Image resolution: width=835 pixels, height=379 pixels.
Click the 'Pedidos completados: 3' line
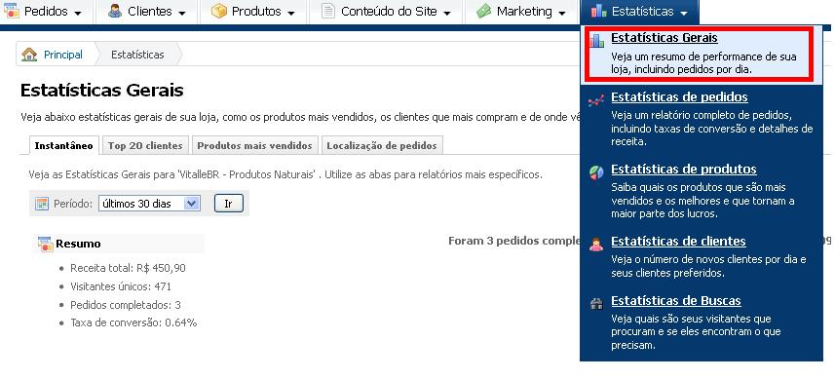[126, 305]
